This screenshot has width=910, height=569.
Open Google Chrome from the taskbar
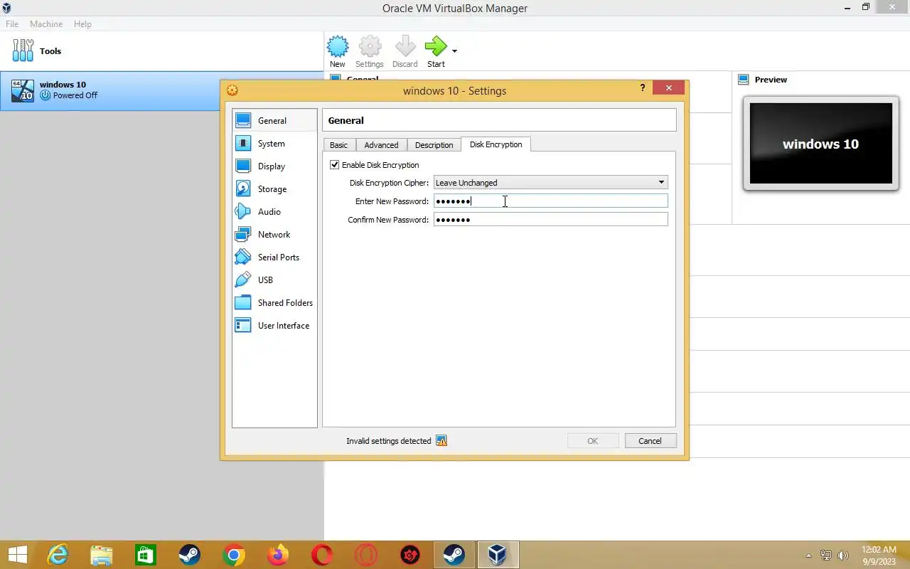coord(234,555)
